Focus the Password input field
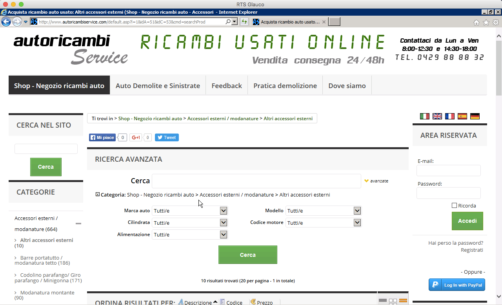 tap(449, 193)
